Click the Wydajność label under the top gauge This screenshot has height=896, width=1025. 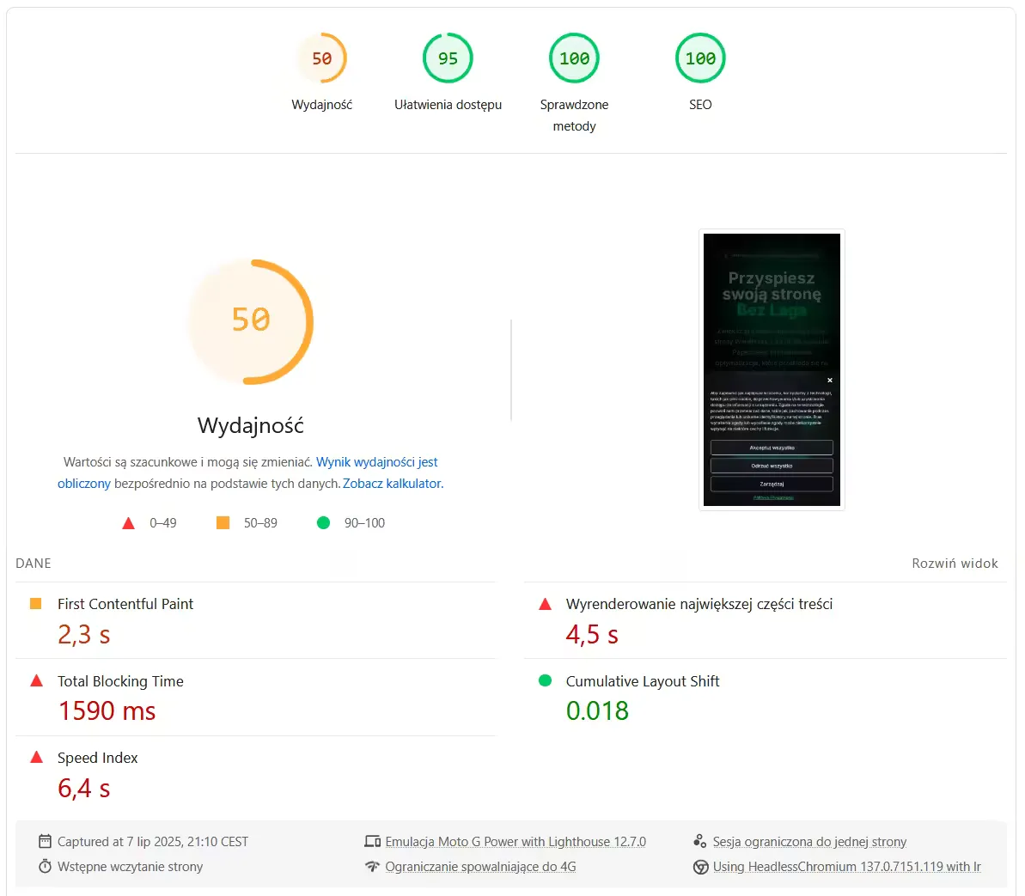321,105
